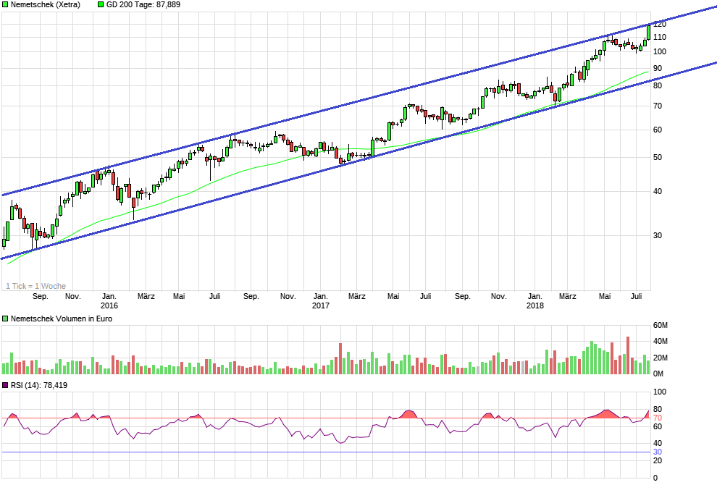Click the GD 200 Tage legend square
Viewport: 717px width, 485px height.
click(101, 4)
